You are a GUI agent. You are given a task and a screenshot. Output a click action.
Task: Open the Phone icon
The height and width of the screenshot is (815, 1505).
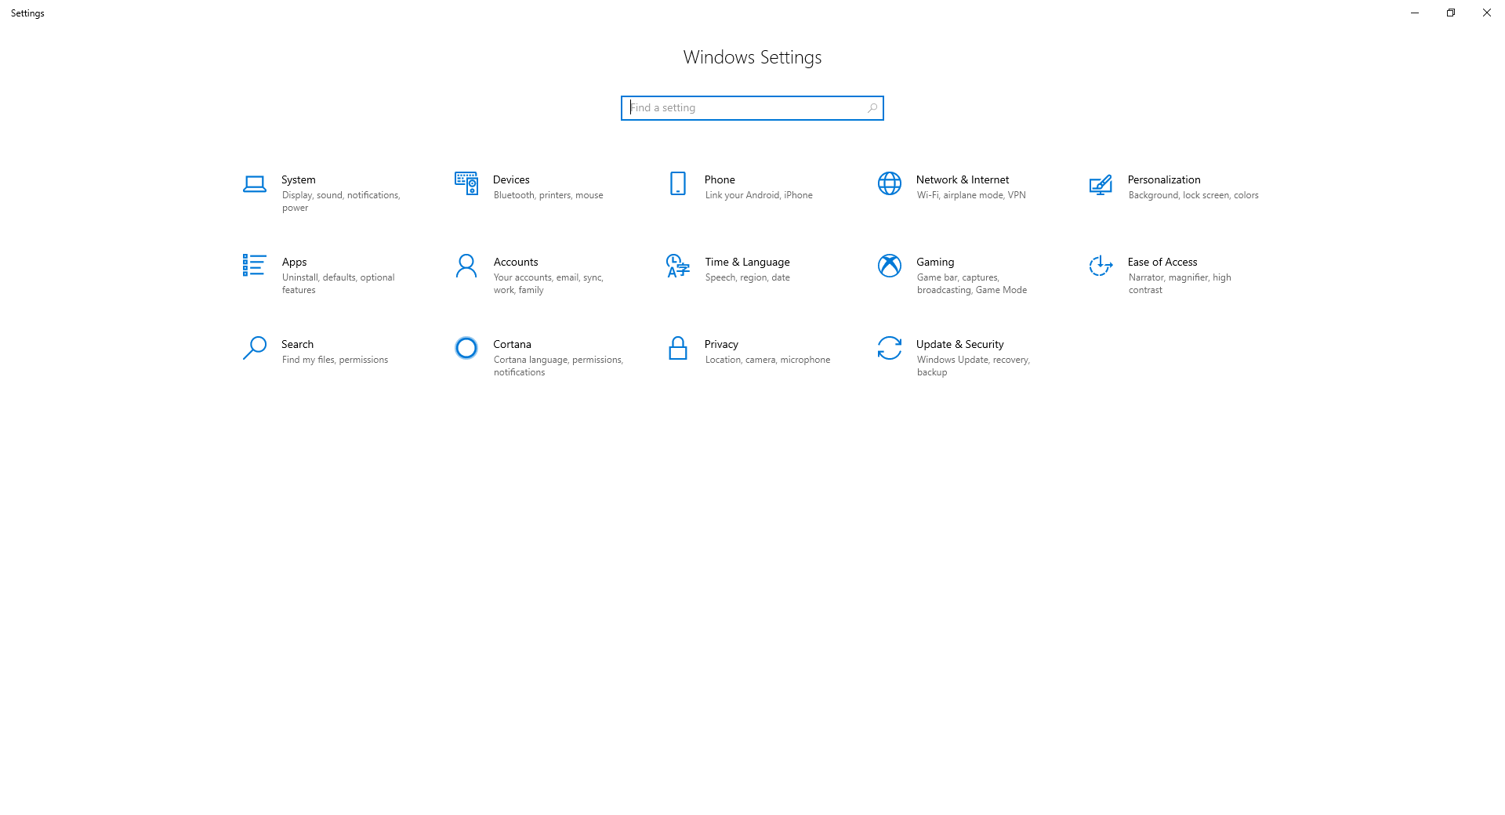tap(678, 183)
